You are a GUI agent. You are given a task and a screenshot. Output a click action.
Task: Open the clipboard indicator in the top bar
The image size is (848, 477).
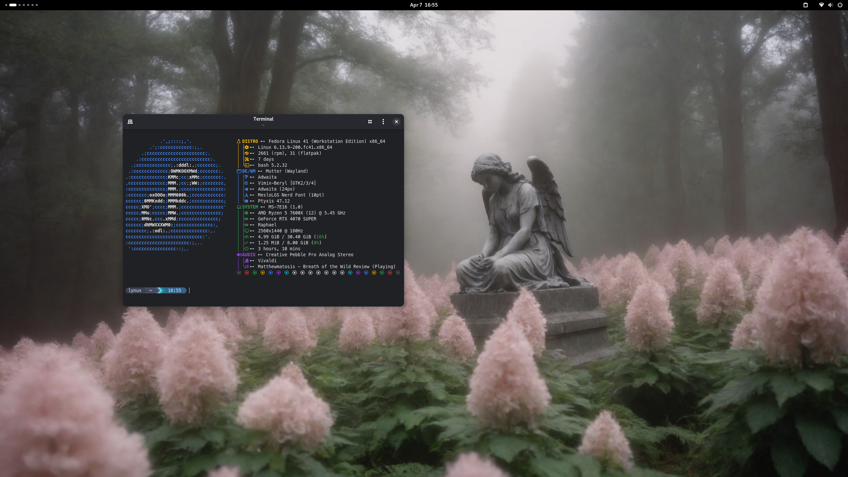(806, 5)
